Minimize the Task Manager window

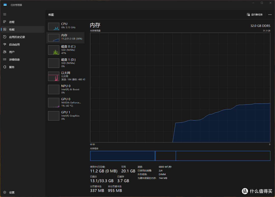point(253,3)
